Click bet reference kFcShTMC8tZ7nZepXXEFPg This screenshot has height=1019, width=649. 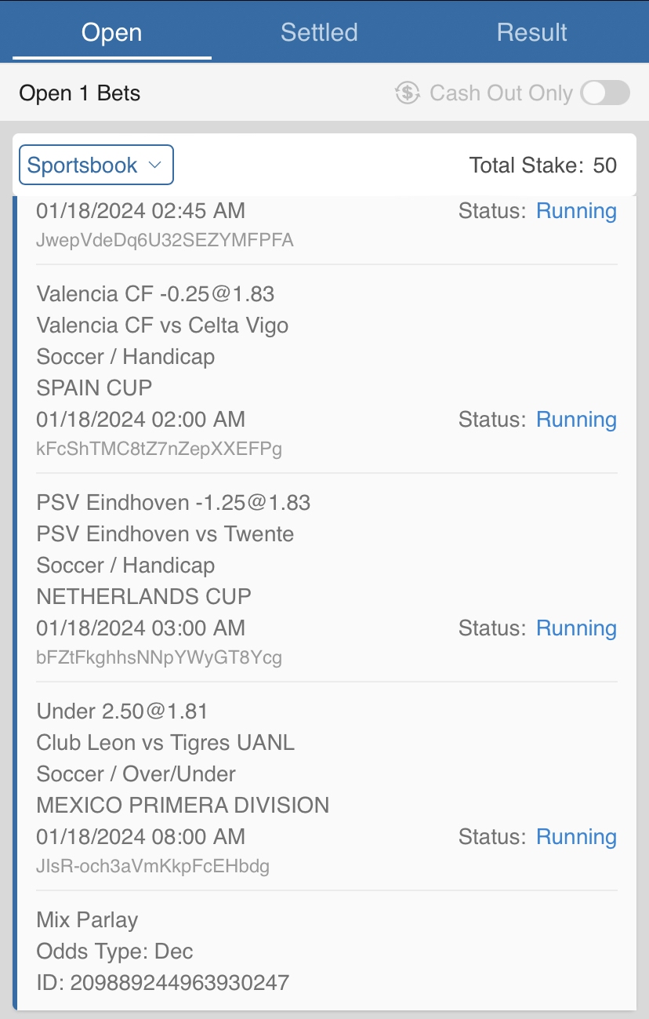[159, 449]
